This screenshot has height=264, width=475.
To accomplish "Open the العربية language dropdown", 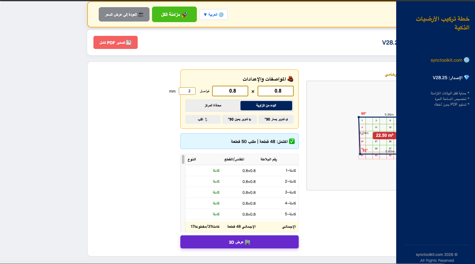I will [x=213, y=15].
